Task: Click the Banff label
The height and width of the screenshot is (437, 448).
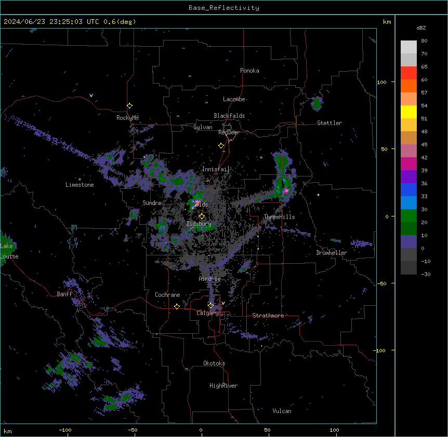Action: [x=64, y=294]
